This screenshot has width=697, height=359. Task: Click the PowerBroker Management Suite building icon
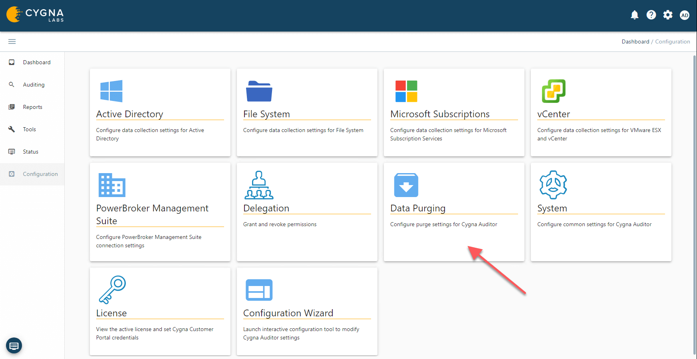click(112, 185)
